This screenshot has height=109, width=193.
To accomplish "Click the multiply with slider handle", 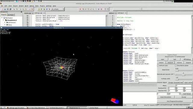I will pyautogui.click(x=177, y=79).
